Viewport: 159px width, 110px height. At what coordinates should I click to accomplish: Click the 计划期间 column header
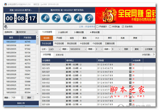[53, 61]
